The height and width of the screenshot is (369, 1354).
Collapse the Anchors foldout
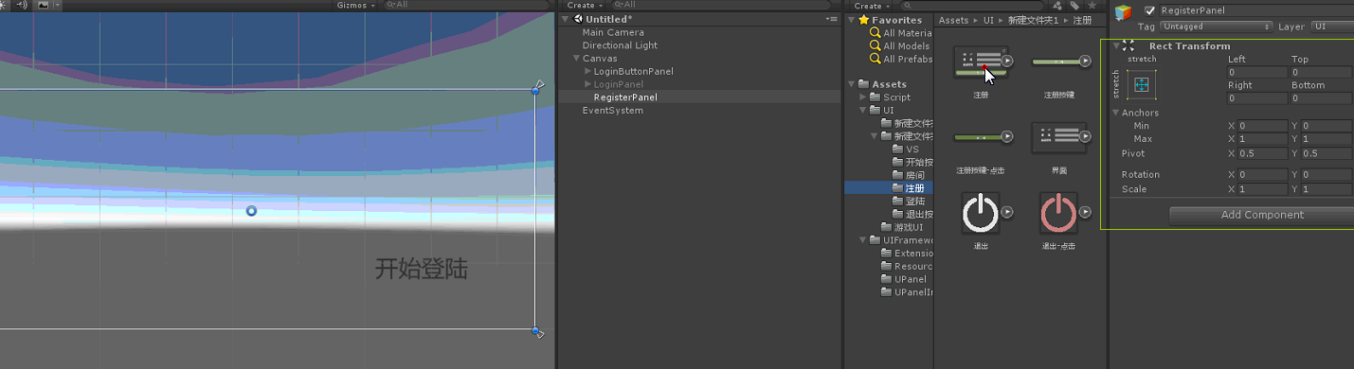pos(1117,113)
